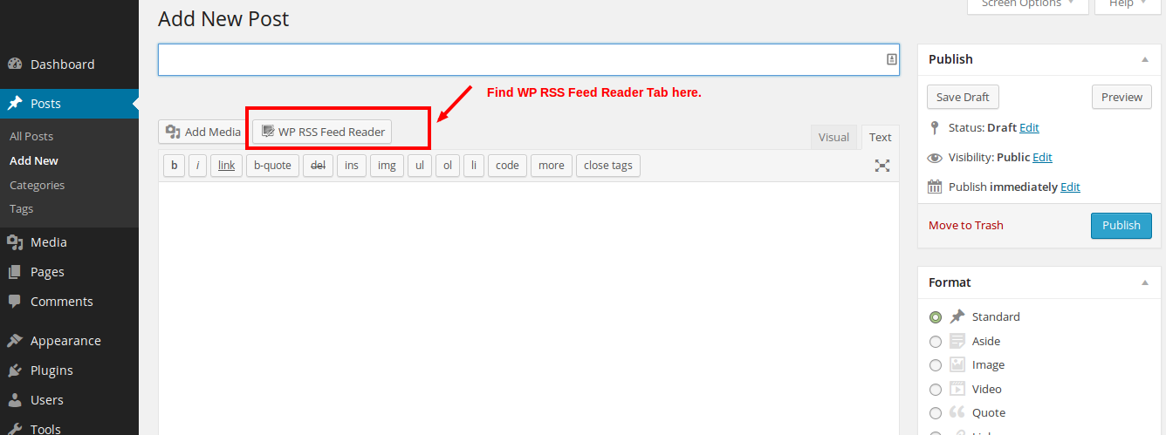Click the WP RSS Feed Reader button

[323, 132]
